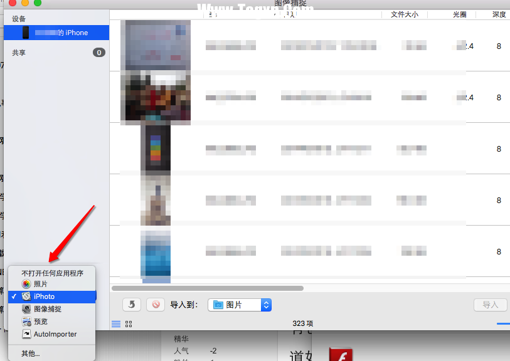
Task: Click the 共享 sidebar section header
Action: coord(19,53)
